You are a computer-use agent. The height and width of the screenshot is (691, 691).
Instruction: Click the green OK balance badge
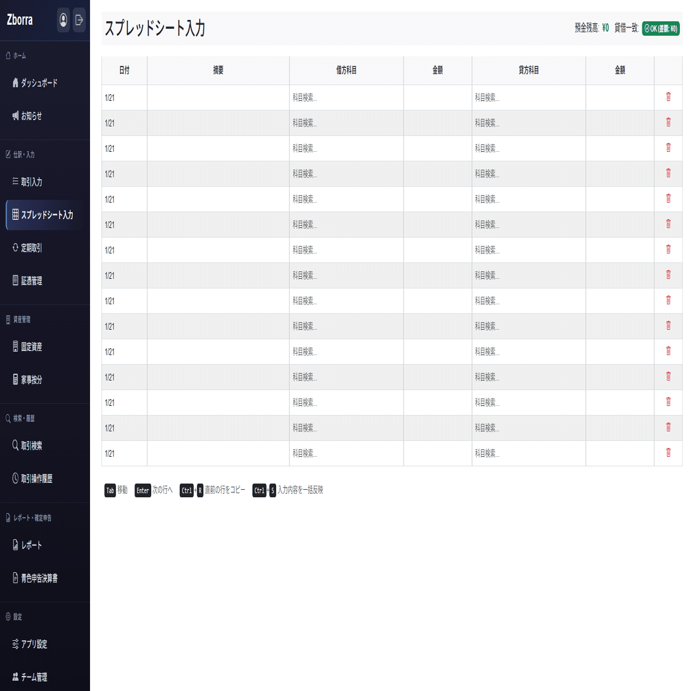[x=661, y=28]
